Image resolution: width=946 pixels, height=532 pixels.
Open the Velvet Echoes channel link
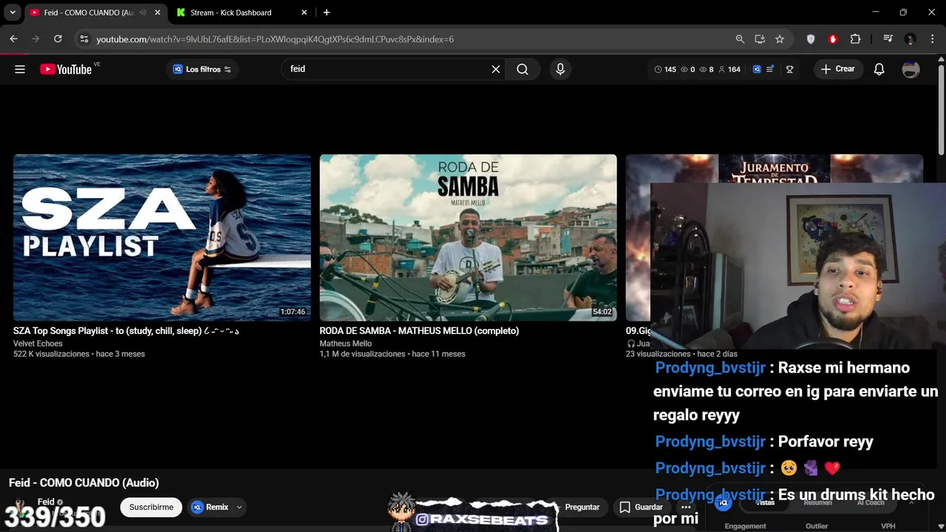[38, 344]
